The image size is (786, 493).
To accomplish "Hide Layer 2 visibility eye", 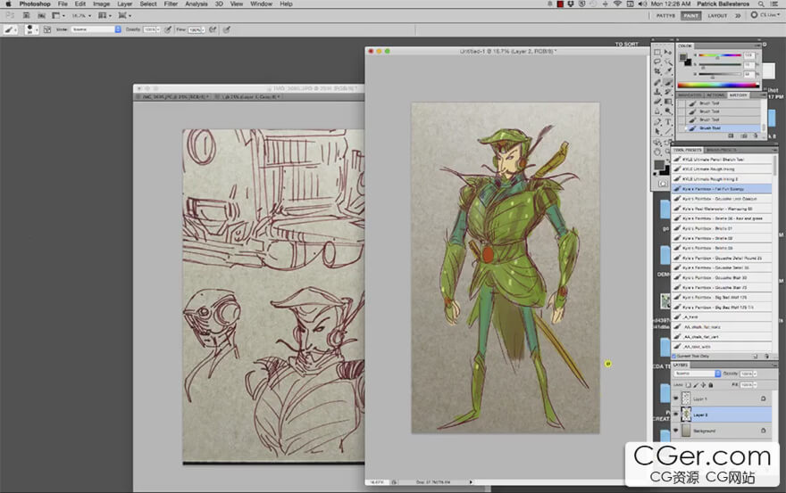I will (676, 415).
